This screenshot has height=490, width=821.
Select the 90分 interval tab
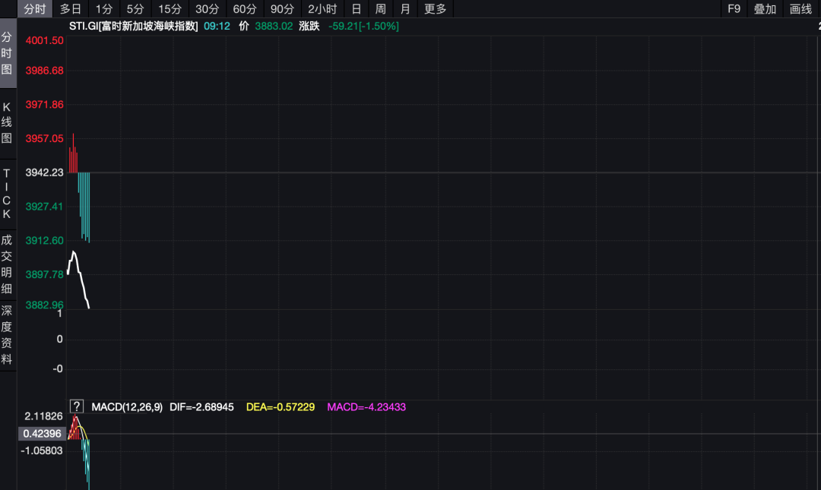pos(282,9)
